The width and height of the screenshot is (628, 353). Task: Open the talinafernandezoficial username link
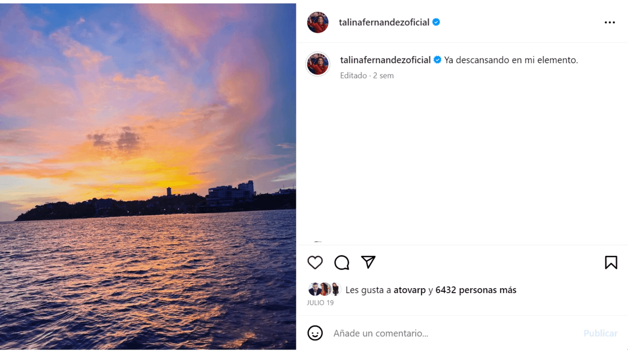(385, 22)
